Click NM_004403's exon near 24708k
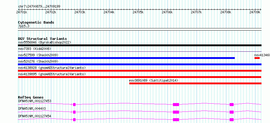This screenshot has width=270, height=123. click(x=231, y=112)
